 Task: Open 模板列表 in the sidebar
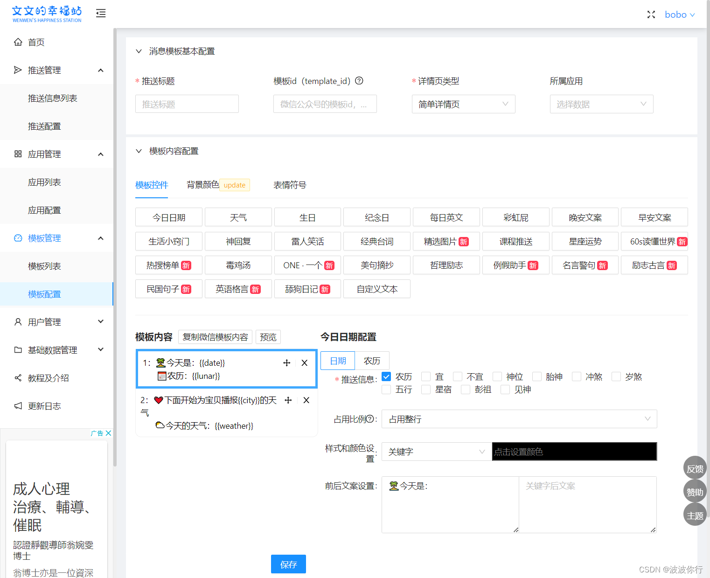[44, 266]
